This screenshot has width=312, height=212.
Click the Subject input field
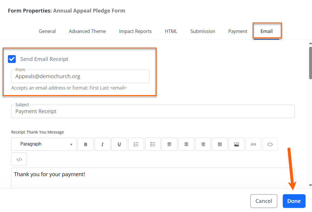153,111
